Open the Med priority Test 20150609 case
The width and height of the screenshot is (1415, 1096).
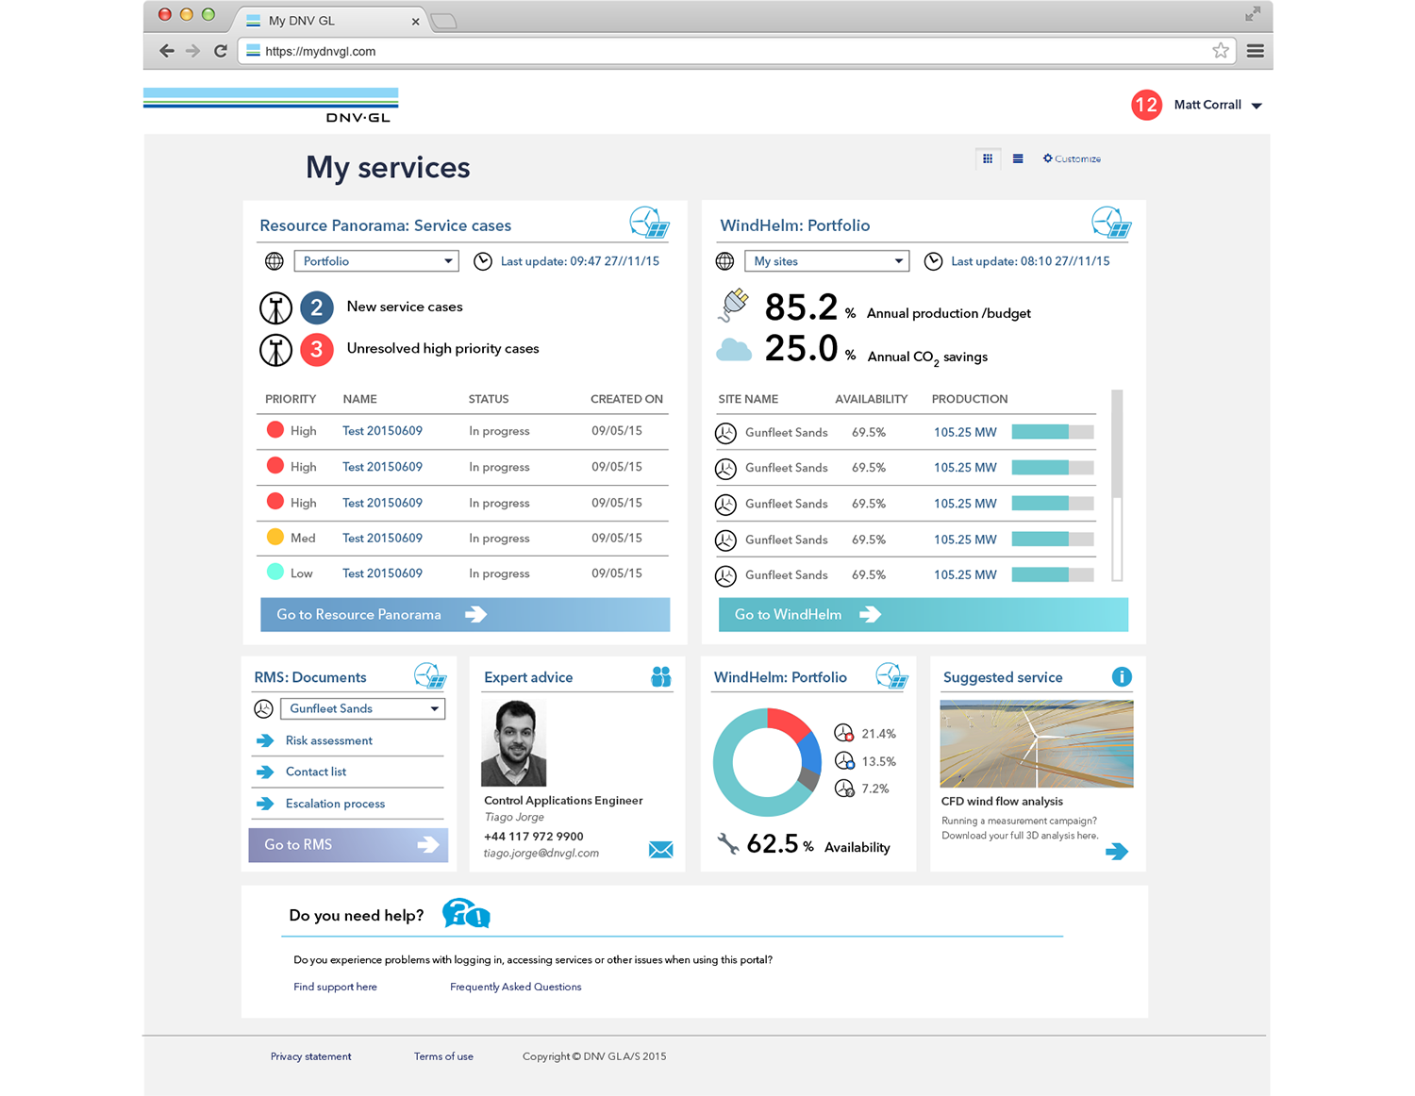(x=382, y=539)
